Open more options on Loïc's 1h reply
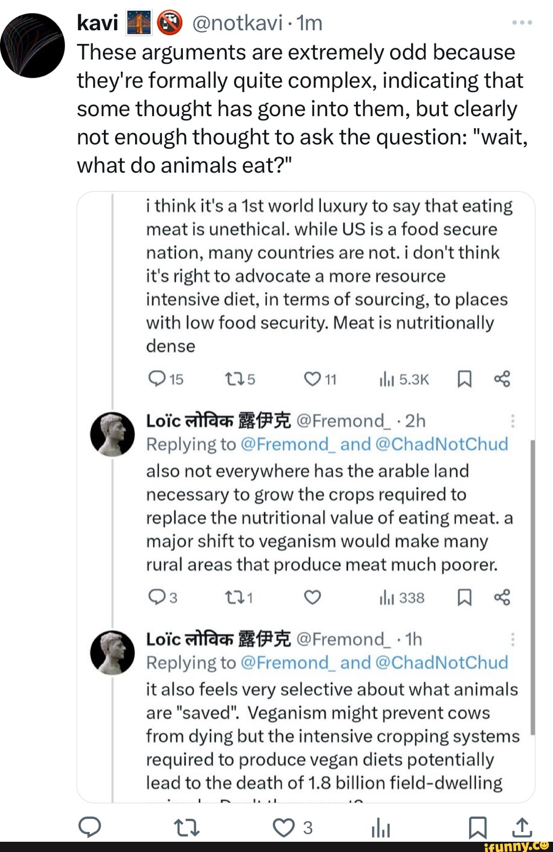 point(513,639)
